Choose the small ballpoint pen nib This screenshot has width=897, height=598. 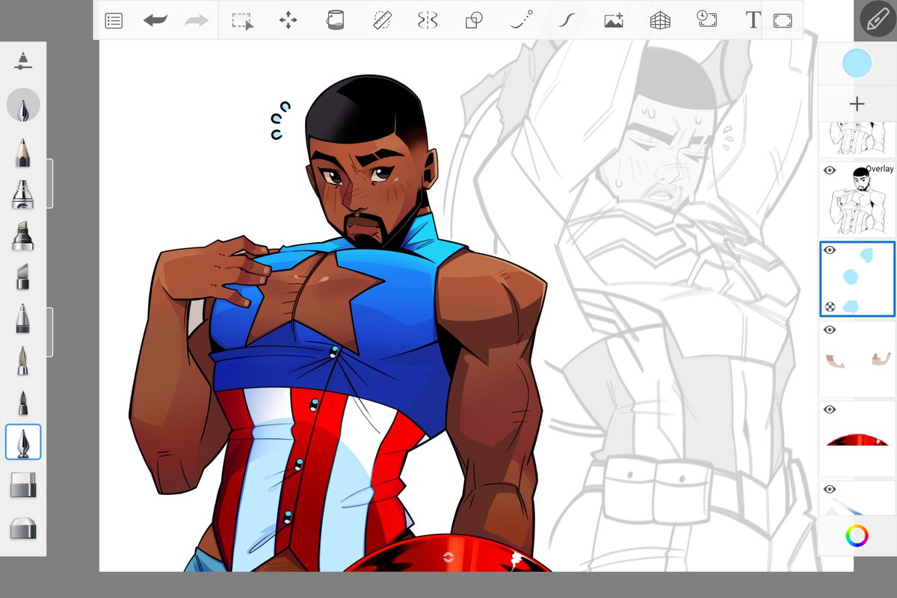pos(23,402)
